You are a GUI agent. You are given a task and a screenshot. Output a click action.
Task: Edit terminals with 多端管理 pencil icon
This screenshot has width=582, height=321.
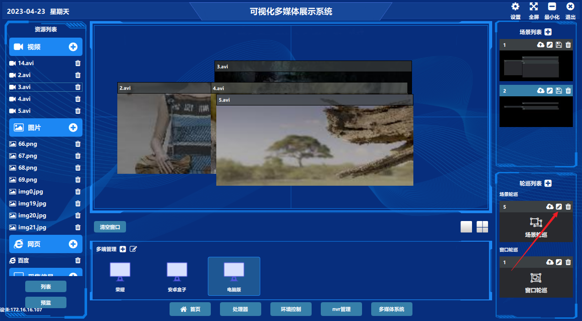(x=133, y=249)
